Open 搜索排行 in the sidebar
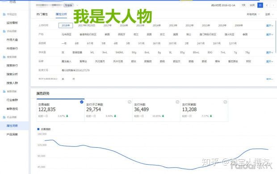 click(12, 66)
